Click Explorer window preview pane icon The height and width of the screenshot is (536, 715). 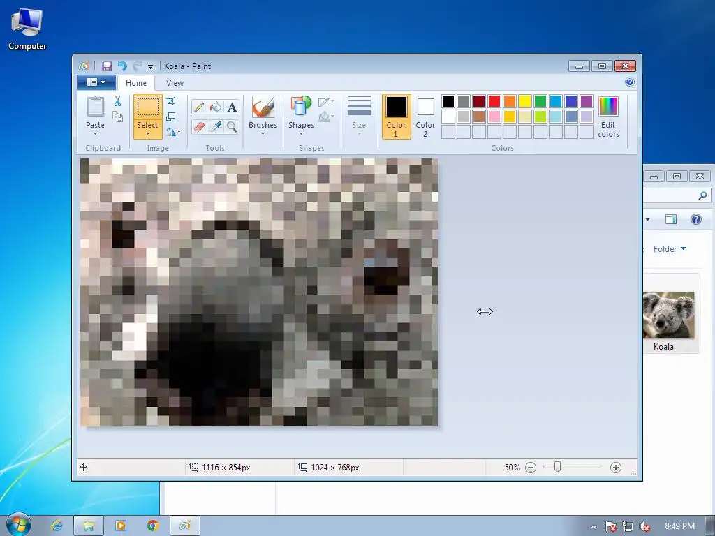(x=671, y=219)
